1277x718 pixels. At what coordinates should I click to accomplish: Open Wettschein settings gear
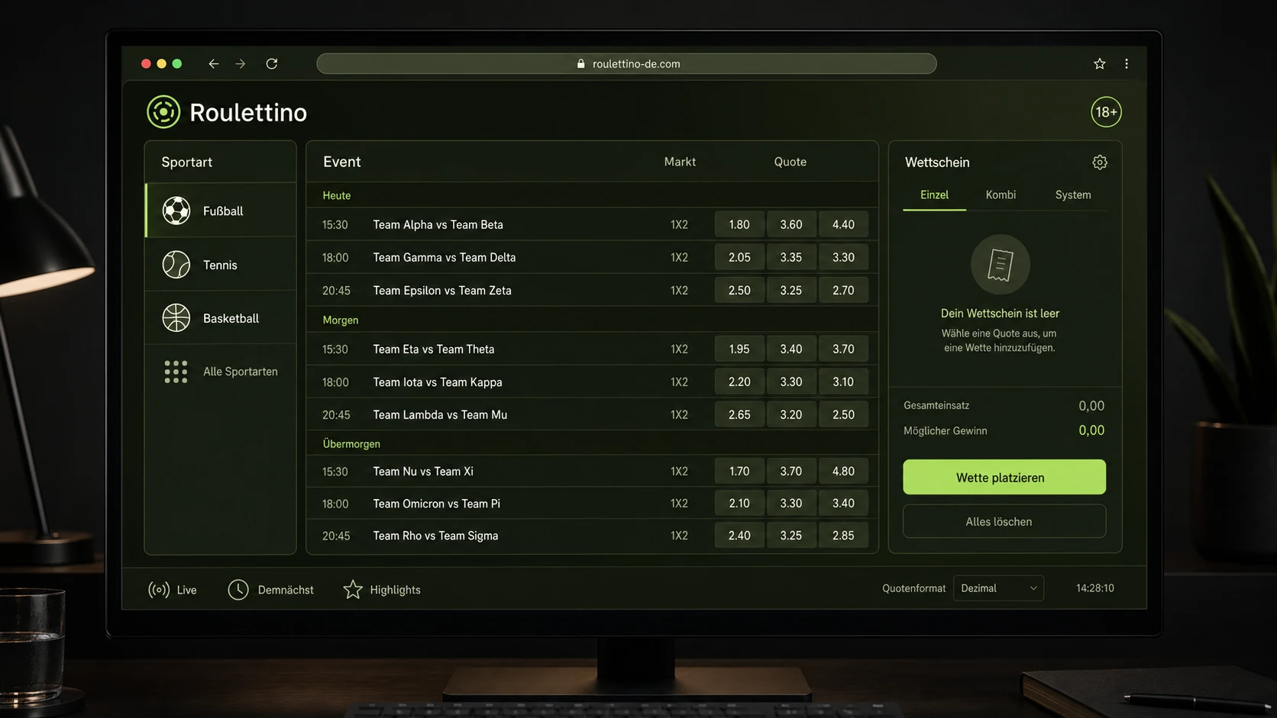[1100, 163]
